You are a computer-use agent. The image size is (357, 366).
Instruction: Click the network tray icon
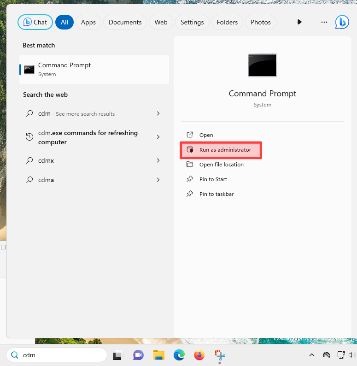coord(341,355)
